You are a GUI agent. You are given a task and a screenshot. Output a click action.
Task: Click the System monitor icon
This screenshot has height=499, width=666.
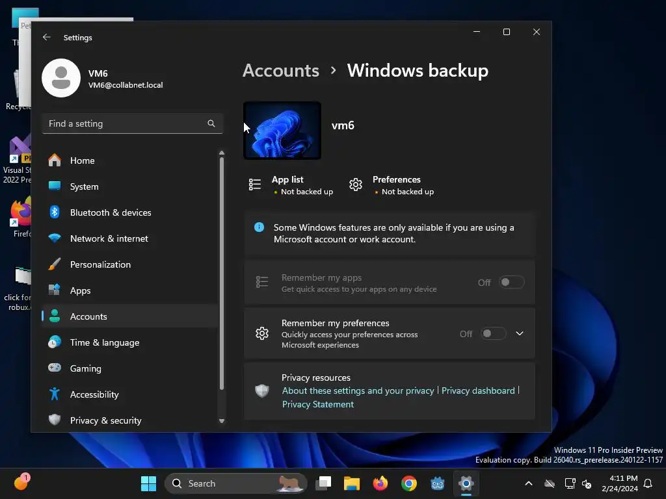click(55, 186)
